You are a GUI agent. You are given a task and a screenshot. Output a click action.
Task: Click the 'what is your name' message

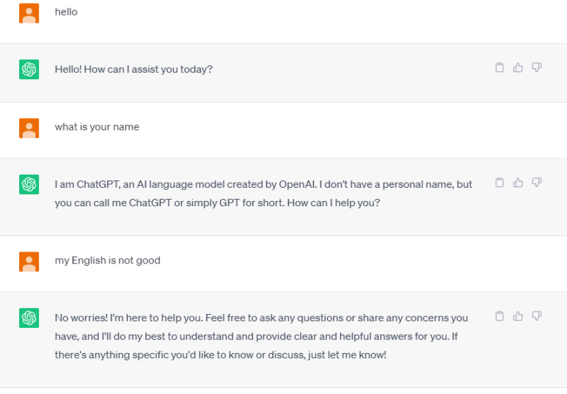[97, 127]
